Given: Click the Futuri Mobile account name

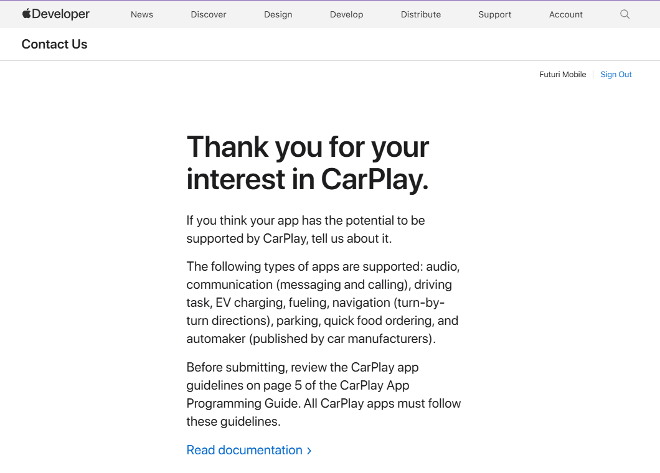Looking at the screenshot, I should pos(562,75).
